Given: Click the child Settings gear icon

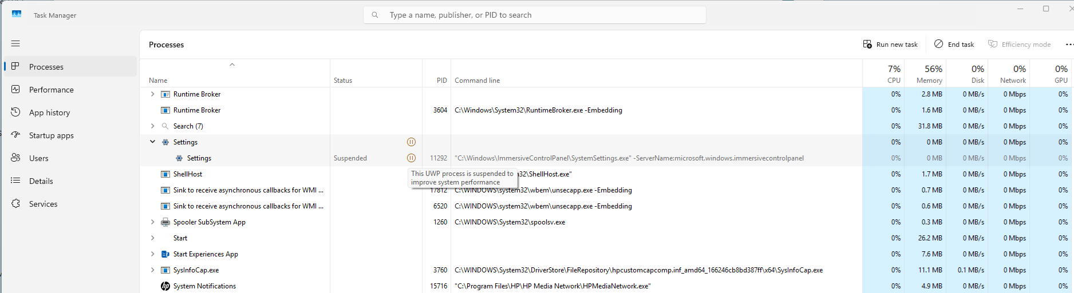Looking at the screenshot, I should (x=179, y=158).
